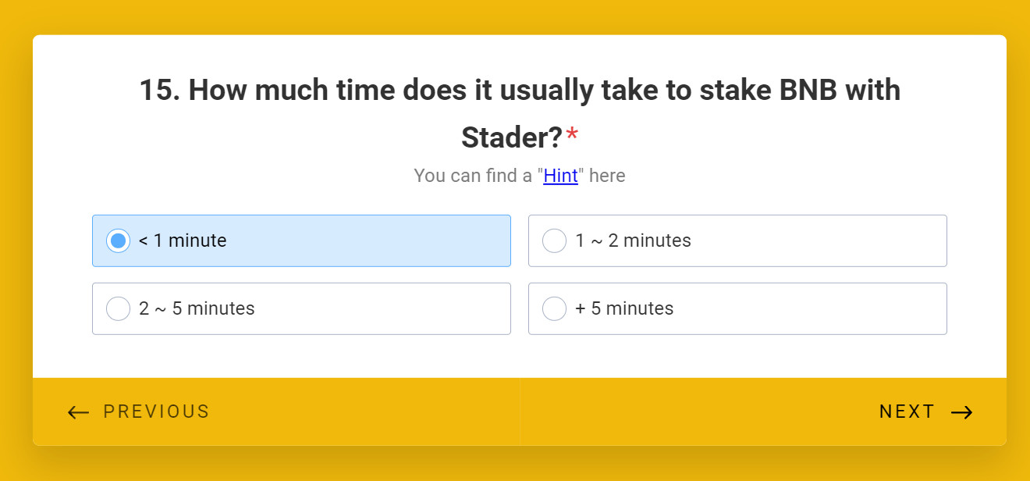Click the number "15." in the question title
The height and width of the screenshot is (481, 1030).
160,91
